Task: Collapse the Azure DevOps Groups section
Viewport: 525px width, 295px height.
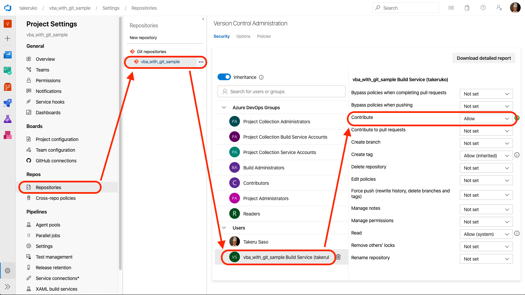Action: [224, 108]
